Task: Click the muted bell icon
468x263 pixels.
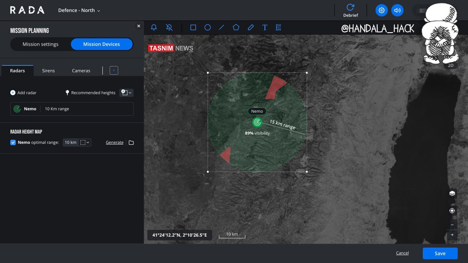Action: (x=169, y=27)
